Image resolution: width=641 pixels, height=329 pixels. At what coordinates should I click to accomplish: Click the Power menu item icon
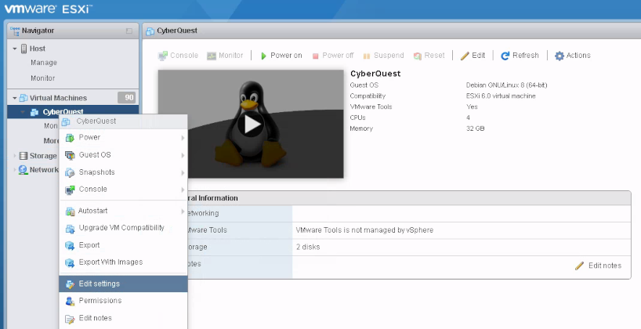point(71,138)
